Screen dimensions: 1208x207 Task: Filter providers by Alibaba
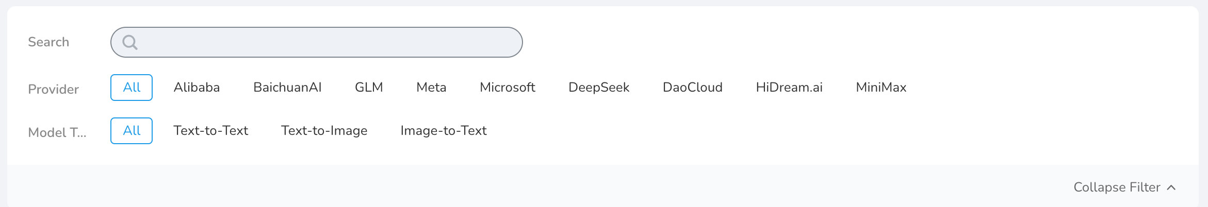pyautogui.click(x=197, y=88)
